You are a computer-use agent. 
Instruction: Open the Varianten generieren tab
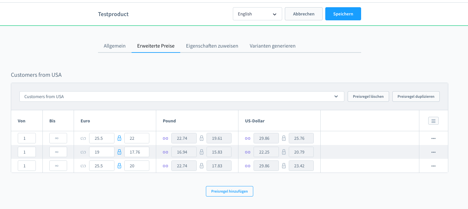(272, 46)
